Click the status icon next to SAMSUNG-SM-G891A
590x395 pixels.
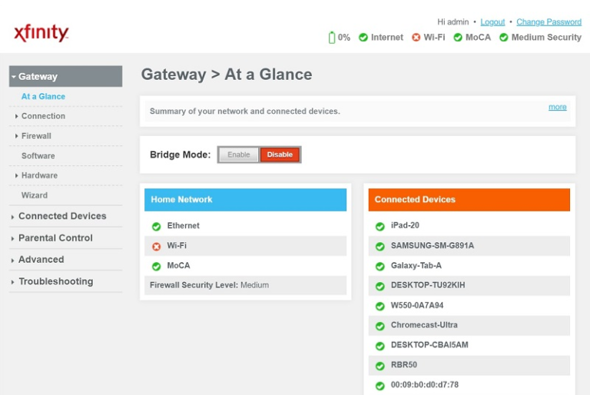tap(380, 246)
